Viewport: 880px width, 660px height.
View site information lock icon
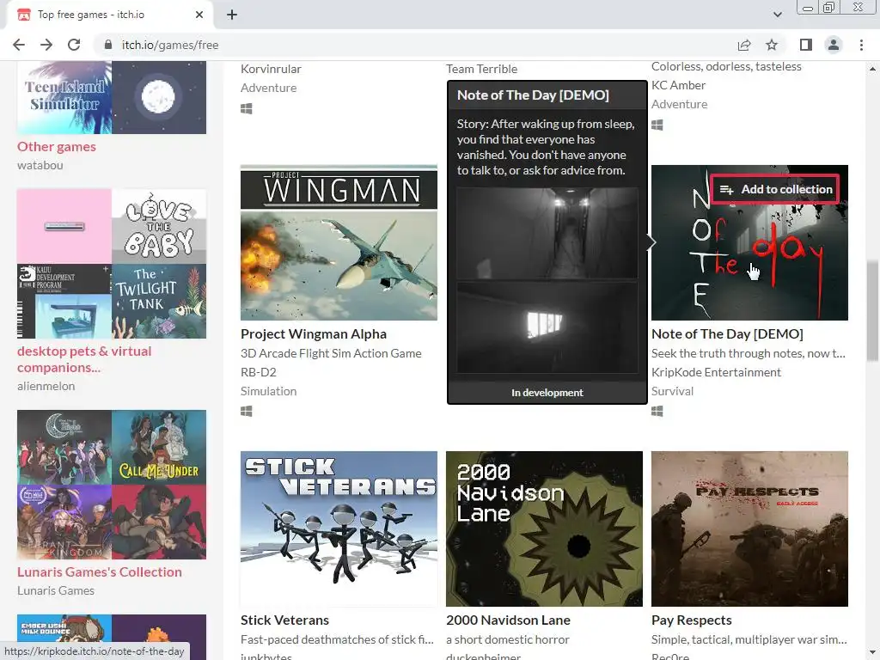pos(108,45)
